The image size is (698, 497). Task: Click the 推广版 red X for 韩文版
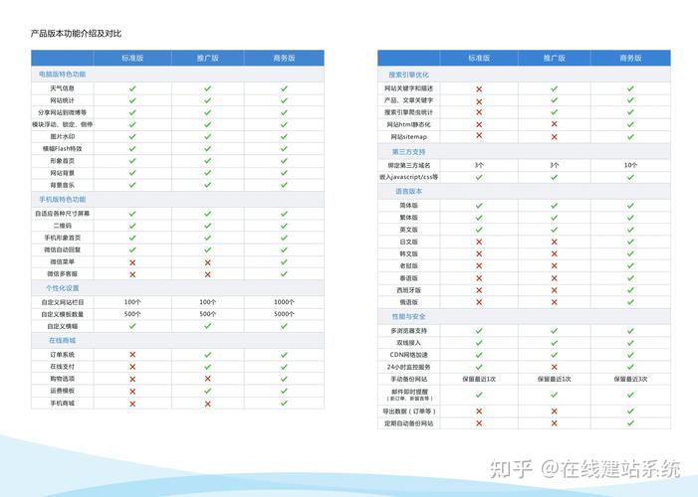555,253
